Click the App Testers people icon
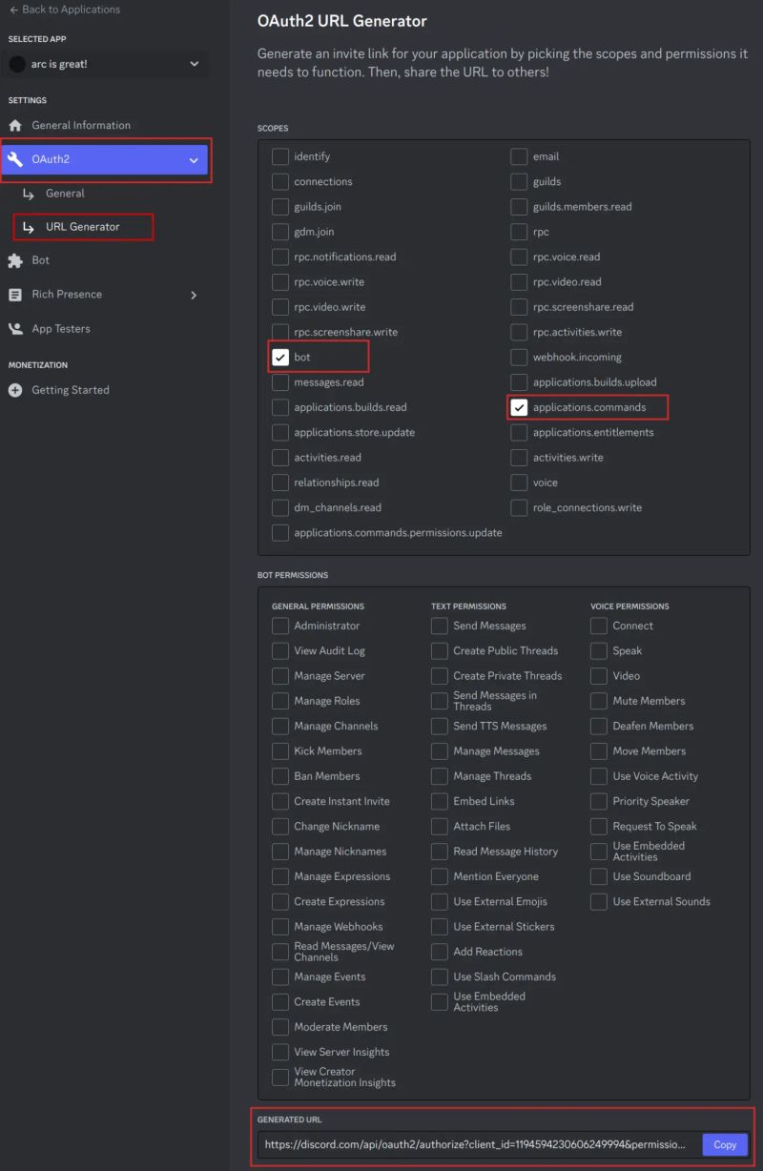This screenshot has width=763, height=1171. 15,329
